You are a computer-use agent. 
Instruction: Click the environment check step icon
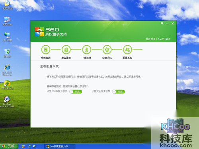[x=46, y=50]
